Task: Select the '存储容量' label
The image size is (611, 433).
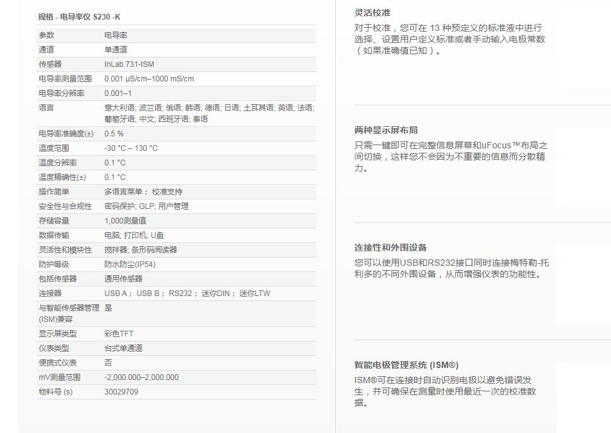Action: (x=54, y=220)
